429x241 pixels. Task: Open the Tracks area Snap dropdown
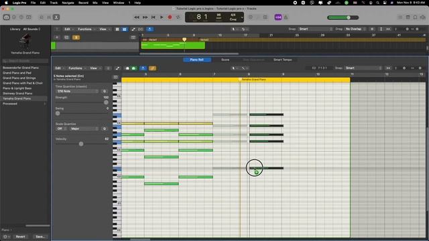316,29
